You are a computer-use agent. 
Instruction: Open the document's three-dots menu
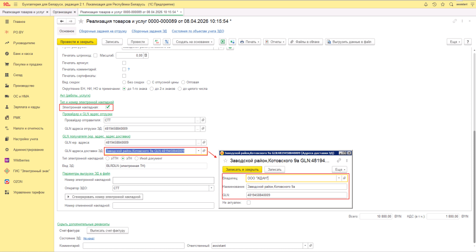tap(462, 21)
